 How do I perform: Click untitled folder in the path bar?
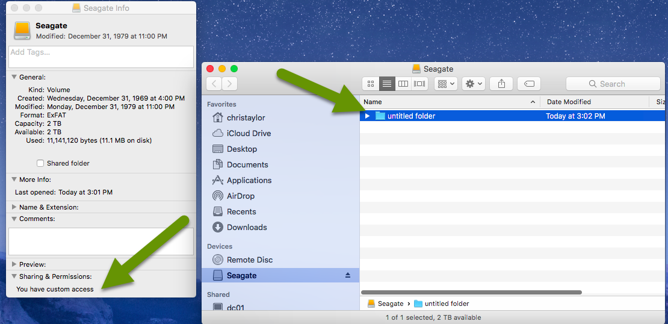click(442, 304)
